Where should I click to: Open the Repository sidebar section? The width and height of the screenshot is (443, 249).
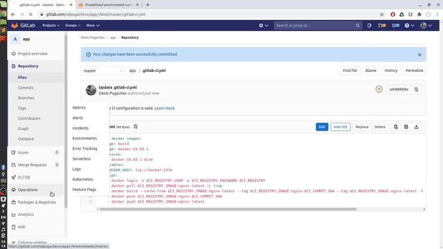click(x=28, y=66)
